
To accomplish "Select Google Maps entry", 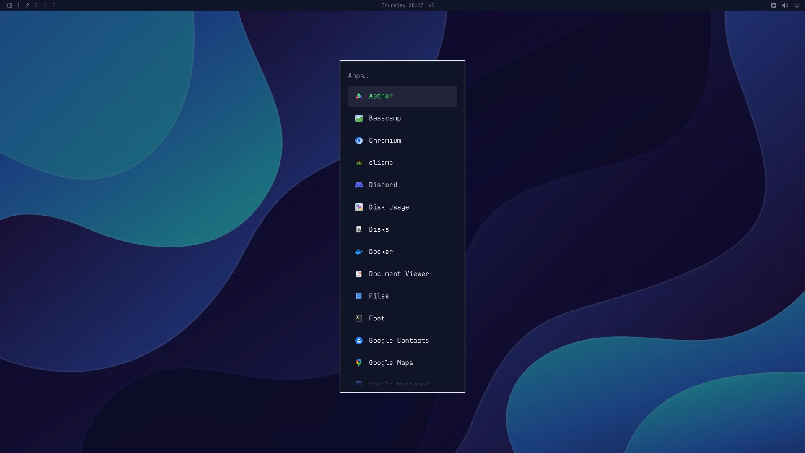I will click(x=402, y=363).
